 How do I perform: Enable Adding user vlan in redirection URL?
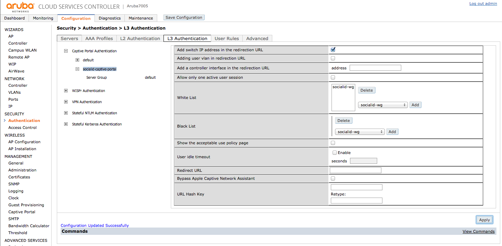pyautogui.click(x=333, y=58)
